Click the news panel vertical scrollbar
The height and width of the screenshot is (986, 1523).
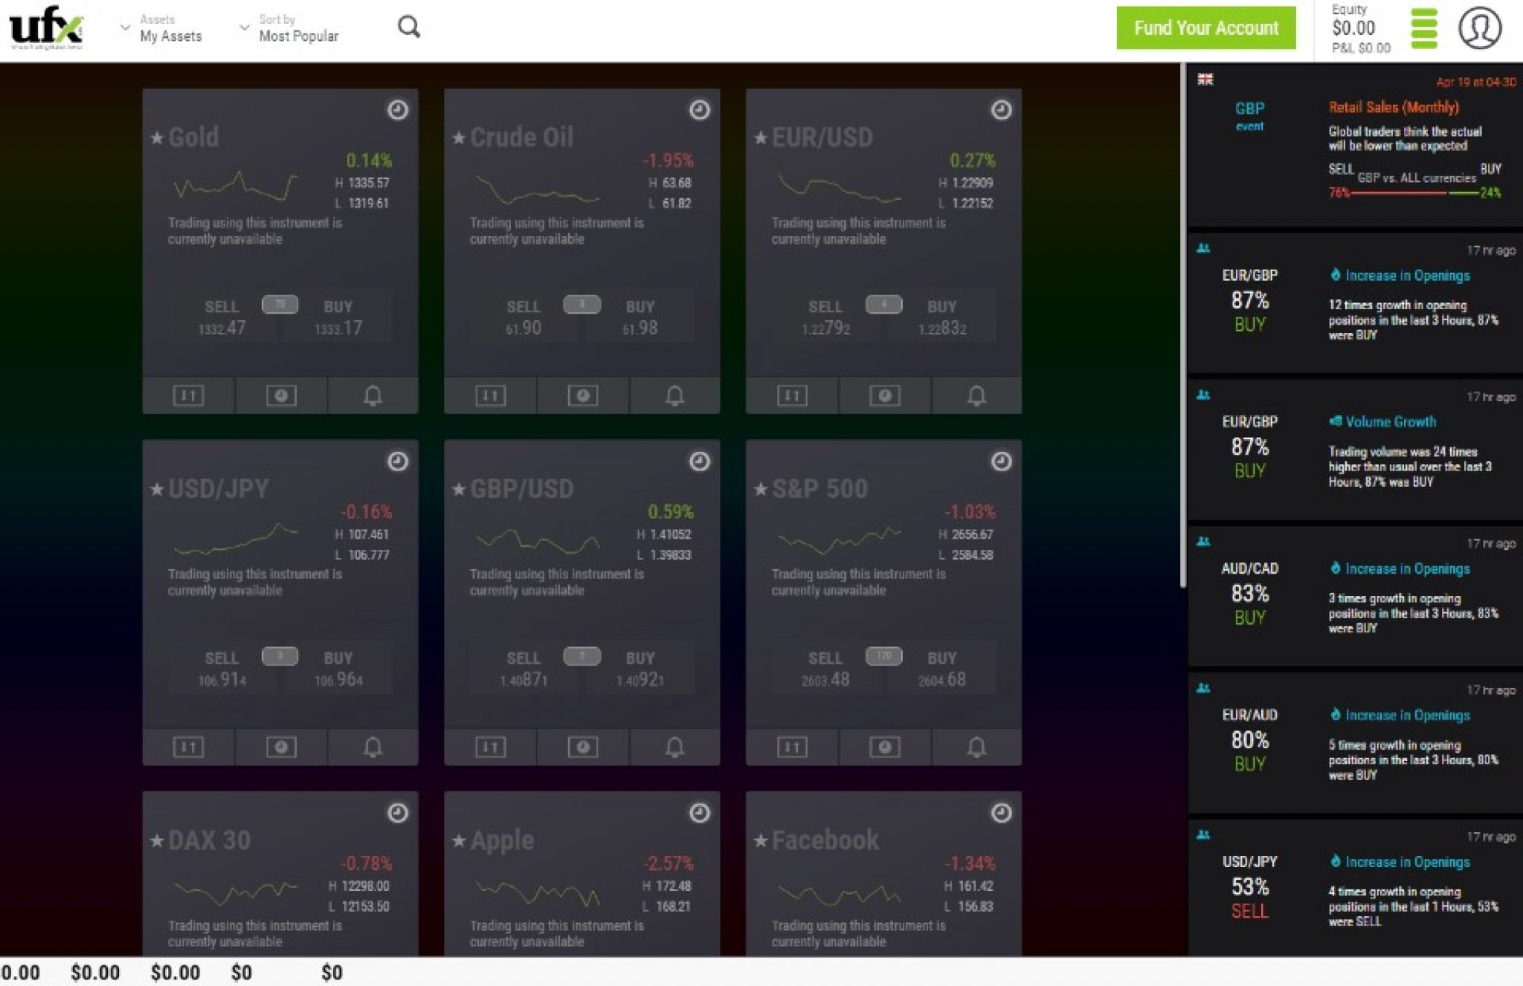click(1182, 327)
